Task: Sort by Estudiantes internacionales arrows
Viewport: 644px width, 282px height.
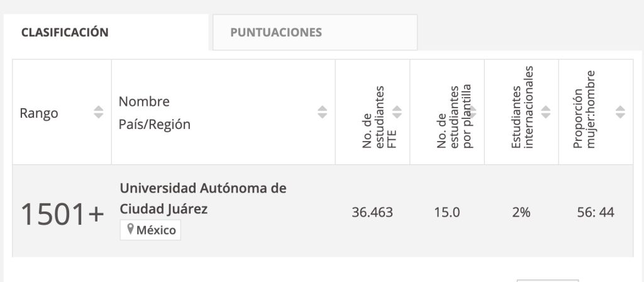Action: [x=545, y=112]
